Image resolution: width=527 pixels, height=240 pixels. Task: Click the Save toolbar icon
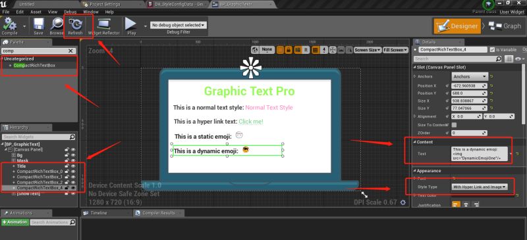click(38, 24)
